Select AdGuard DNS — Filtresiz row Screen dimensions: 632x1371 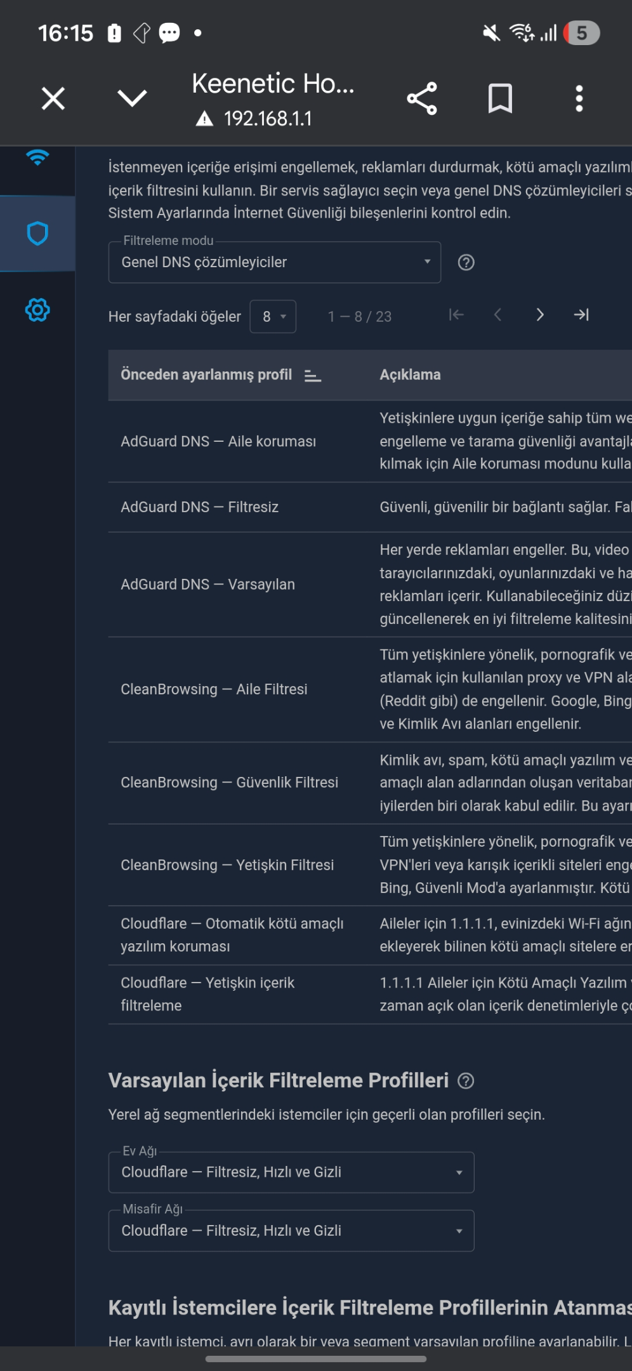370,507
